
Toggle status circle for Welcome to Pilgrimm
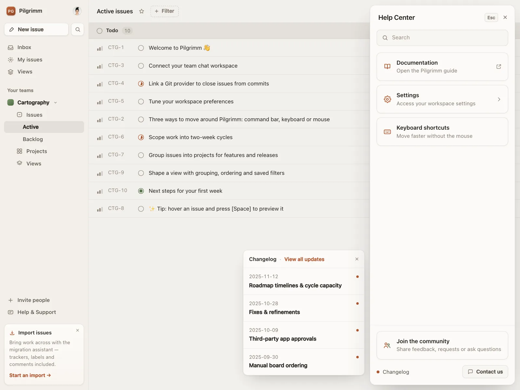[141, 48]
